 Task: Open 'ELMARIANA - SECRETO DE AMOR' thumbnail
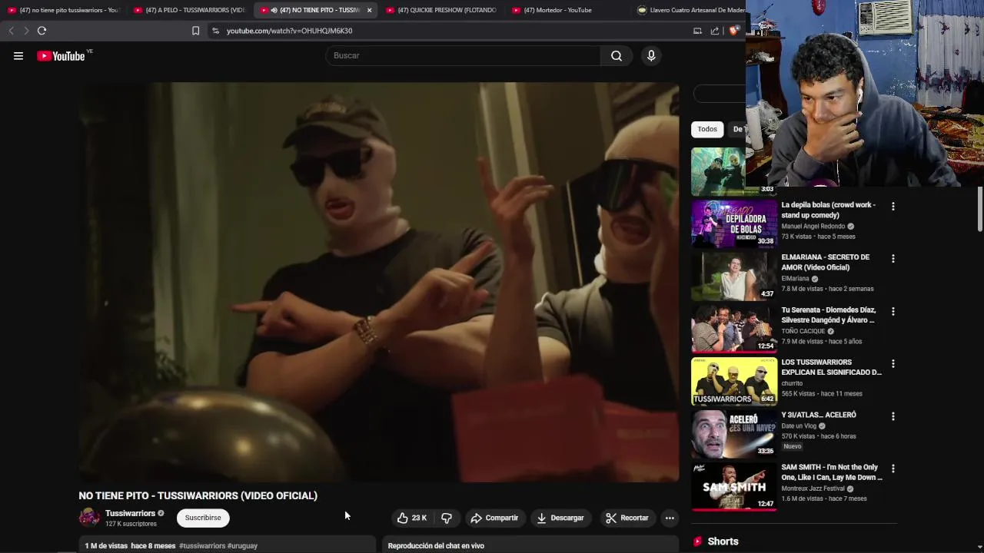pyautogui.click(x=734, y=276)
